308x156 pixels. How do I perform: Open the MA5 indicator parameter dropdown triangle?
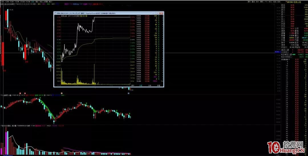[x=16, y=4]
